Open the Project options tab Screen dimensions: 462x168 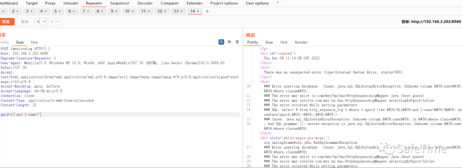coord(224,3)
